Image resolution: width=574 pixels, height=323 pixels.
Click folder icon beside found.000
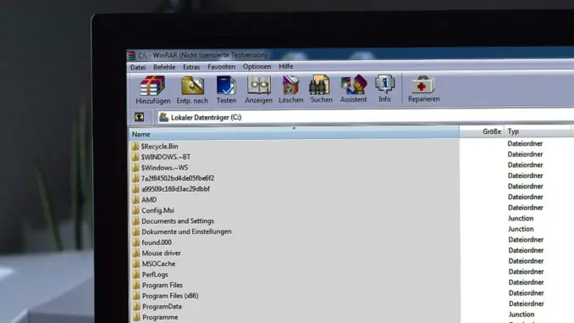tap(135, 242)
